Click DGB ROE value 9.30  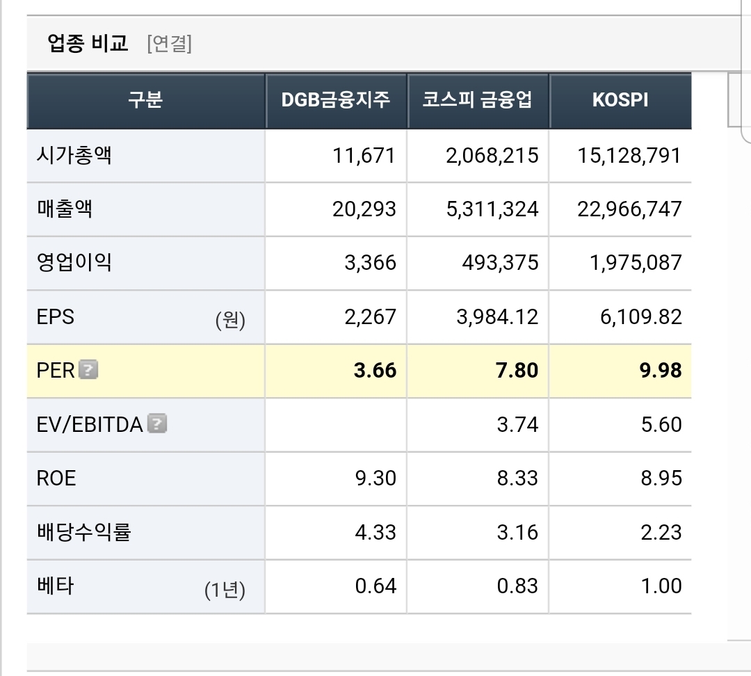coord(375,478)
